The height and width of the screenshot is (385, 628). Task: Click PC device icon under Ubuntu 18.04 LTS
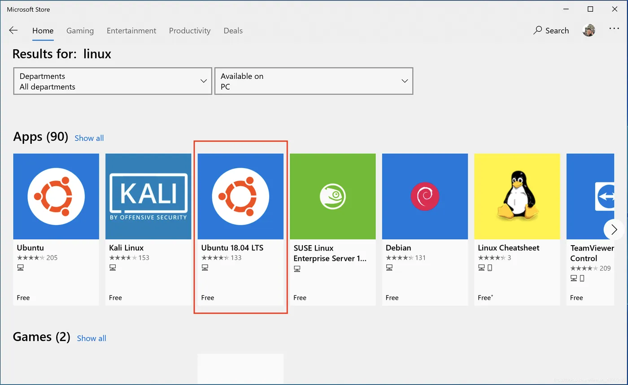(205, 268)
